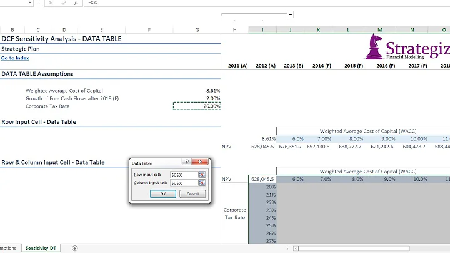Click the growth 2.00% assumption cell
Viewport: 450px width, 253px height.
197,98
